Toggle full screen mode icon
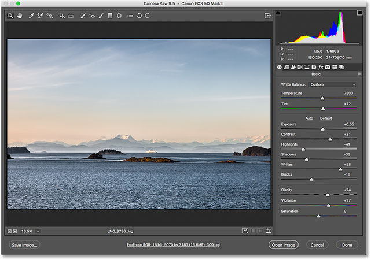Image resolution: width=371 pixels, height=260 pixels. pos(267,16)
